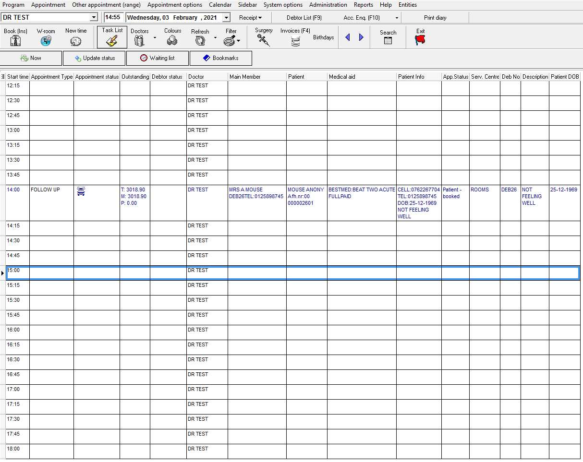Screen dimensions: 583x462
Task: Select the 14:00 FOLLOW UP appointment row
Action: 45,190
